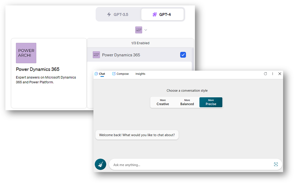294x183 pixels.
Task: Click the plugin description text on the card
Action: pos(46,80)
